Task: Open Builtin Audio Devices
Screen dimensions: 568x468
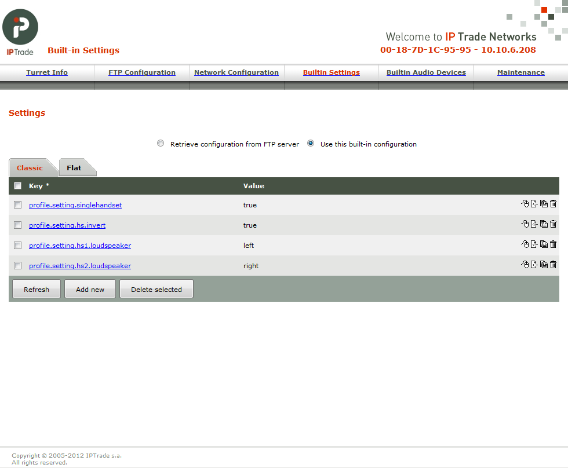Action: pyautogui.click(x=427, y=72)
